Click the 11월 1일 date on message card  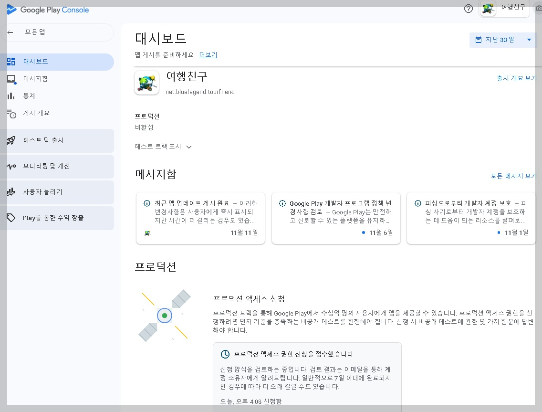click(516, 232)
